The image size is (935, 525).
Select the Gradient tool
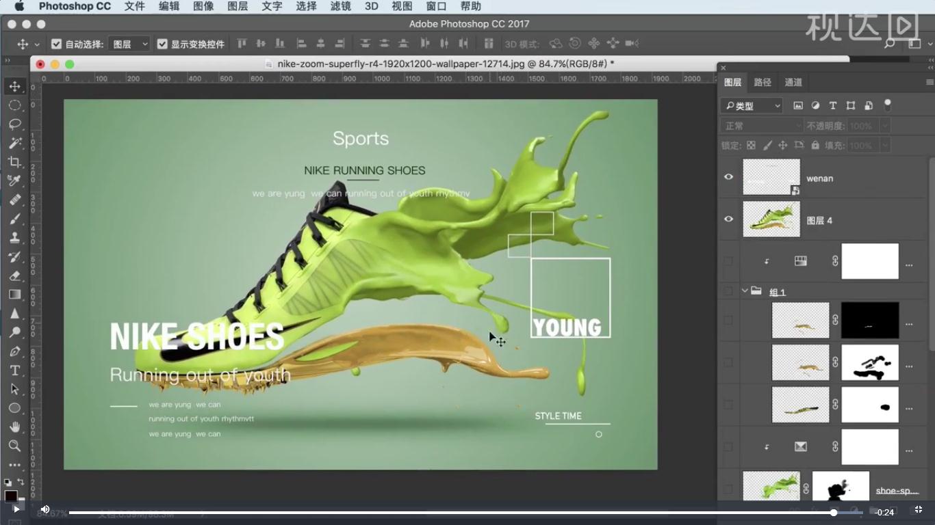14,295
